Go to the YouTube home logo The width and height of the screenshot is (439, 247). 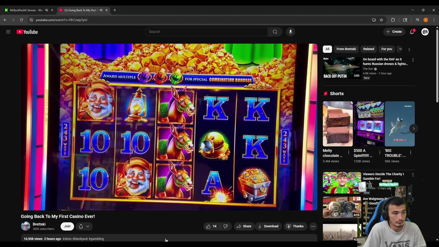pos(27,32)
